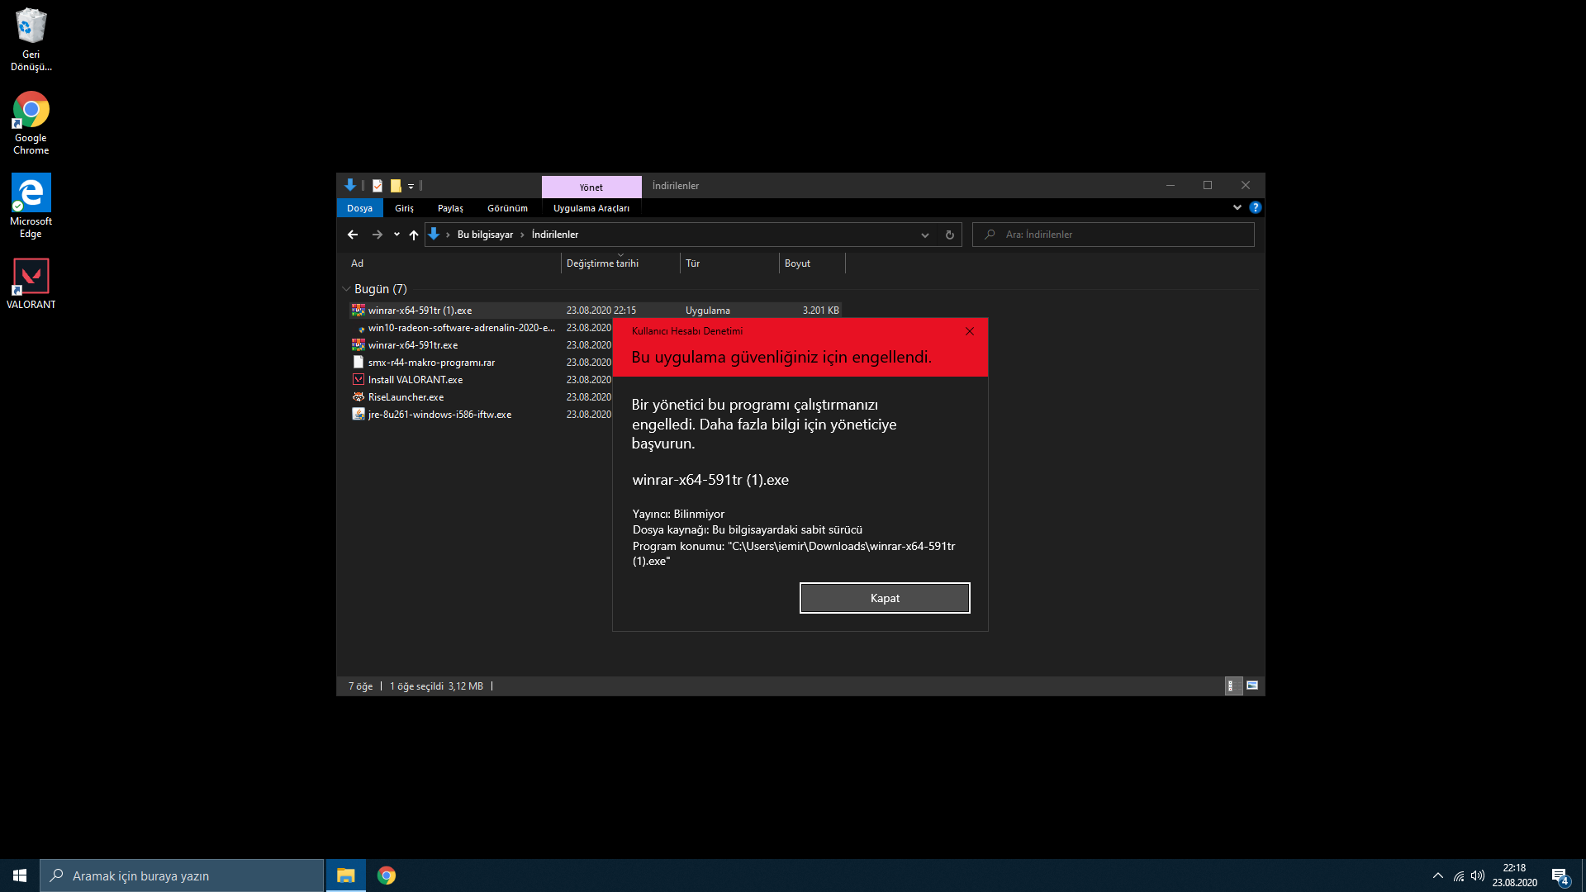Switch to large icons view button
The height and width of the screenshot is (892, 1586).
1252,686
